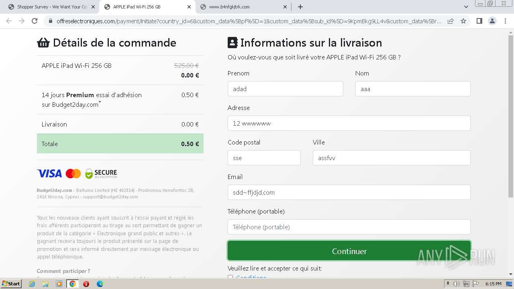Tick the Conditions checkbox
The width and height of the screenshot is (514, 289).
(230, 277)
